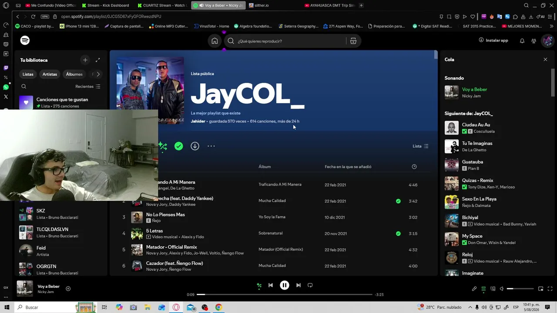Filter library by Artistas
Image resolution: width=557 pixels, height=313 pixels.
pyautogui.click(x=50, y=74)
